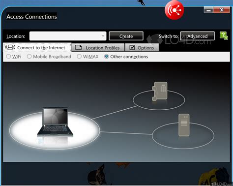Select the WiMAX radio button
Screen dimensions: 233x186
pyautogui.click(x=79, y=57)
